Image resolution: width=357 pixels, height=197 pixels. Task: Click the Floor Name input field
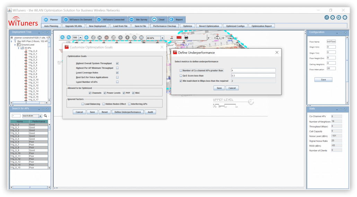pyautogui.click(x=331, y=42)
